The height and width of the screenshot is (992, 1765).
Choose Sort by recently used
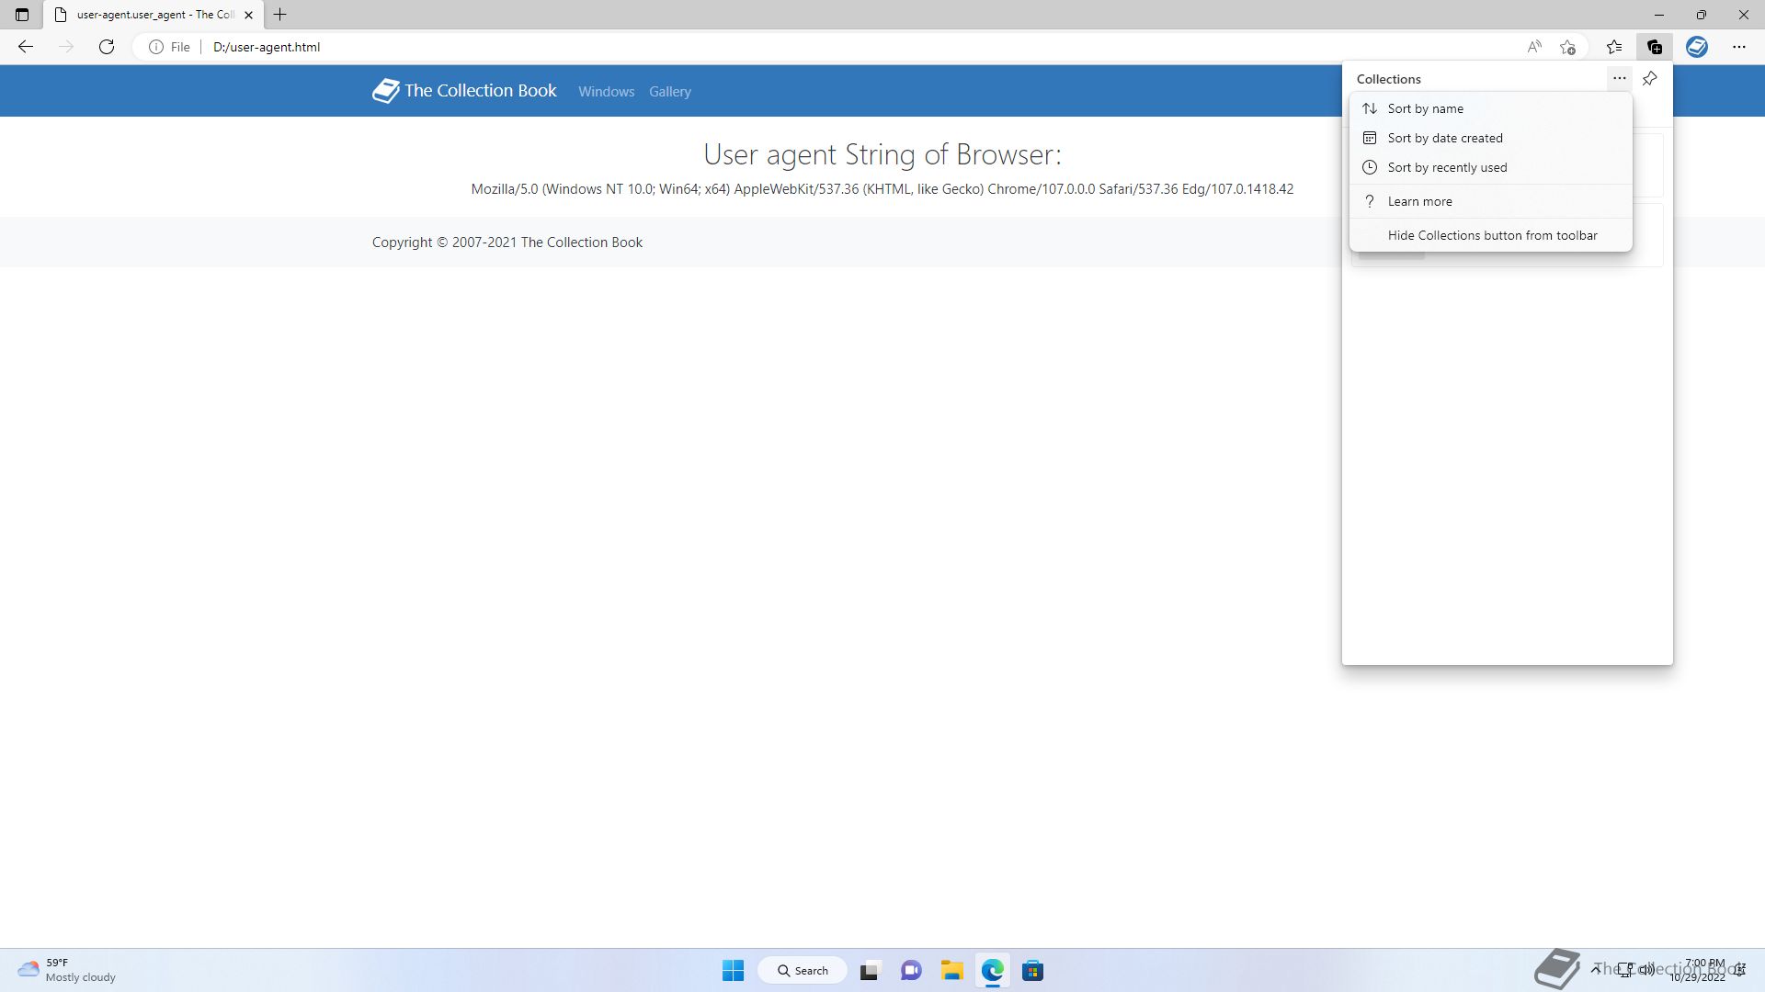(1491, 167)
